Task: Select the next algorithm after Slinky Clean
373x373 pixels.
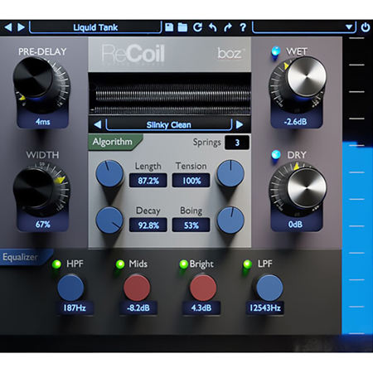Action: coord(240,125)
